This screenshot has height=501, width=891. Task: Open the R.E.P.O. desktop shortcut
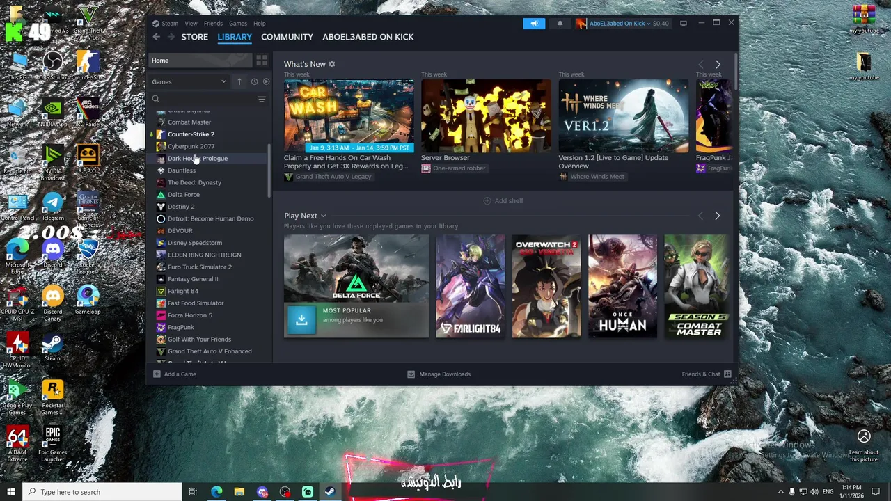88,160
